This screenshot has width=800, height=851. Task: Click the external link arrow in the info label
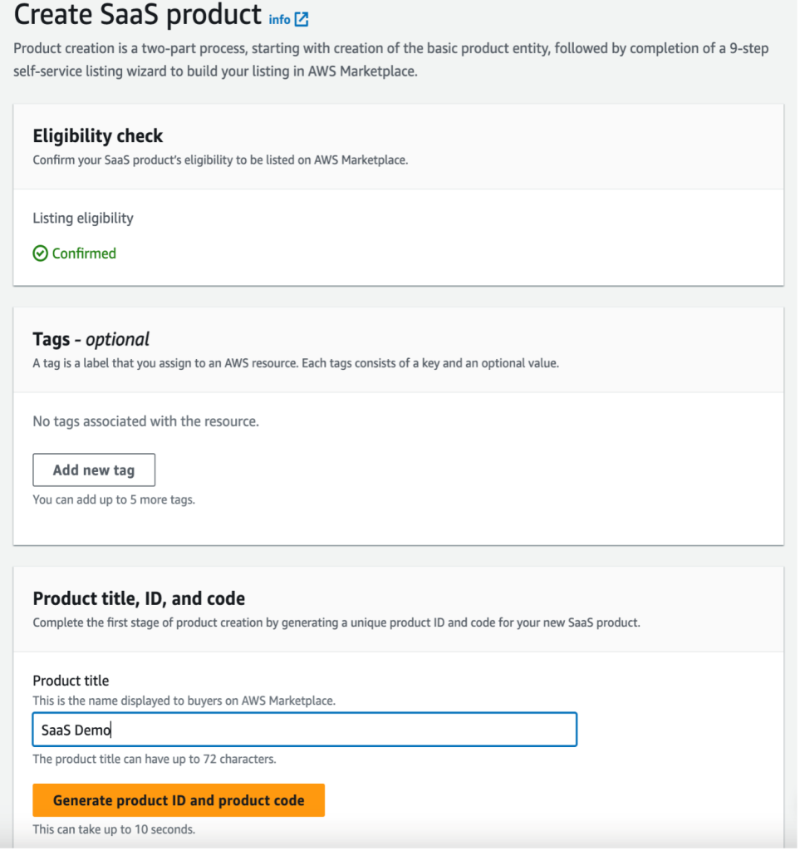pos(301,17)
